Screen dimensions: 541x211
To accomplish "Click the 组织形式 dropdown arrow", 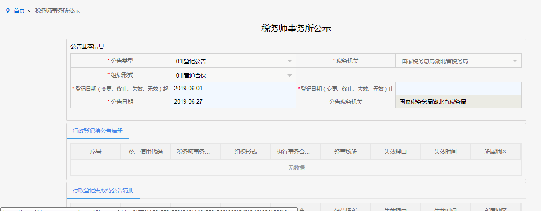I will 289,75.
